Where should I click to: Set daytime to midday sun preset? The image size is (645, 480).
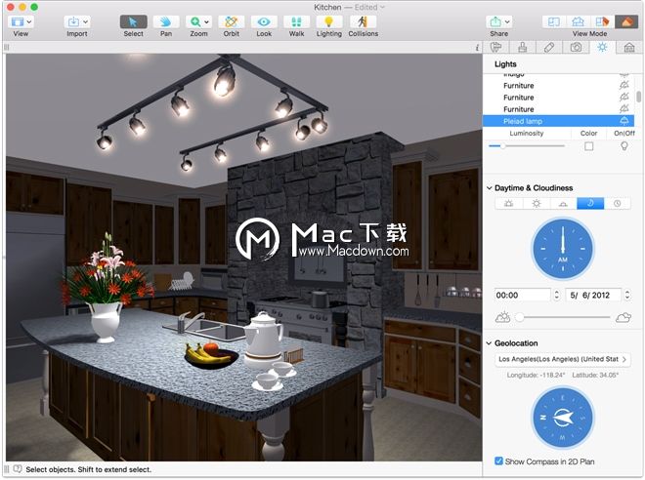536,203
